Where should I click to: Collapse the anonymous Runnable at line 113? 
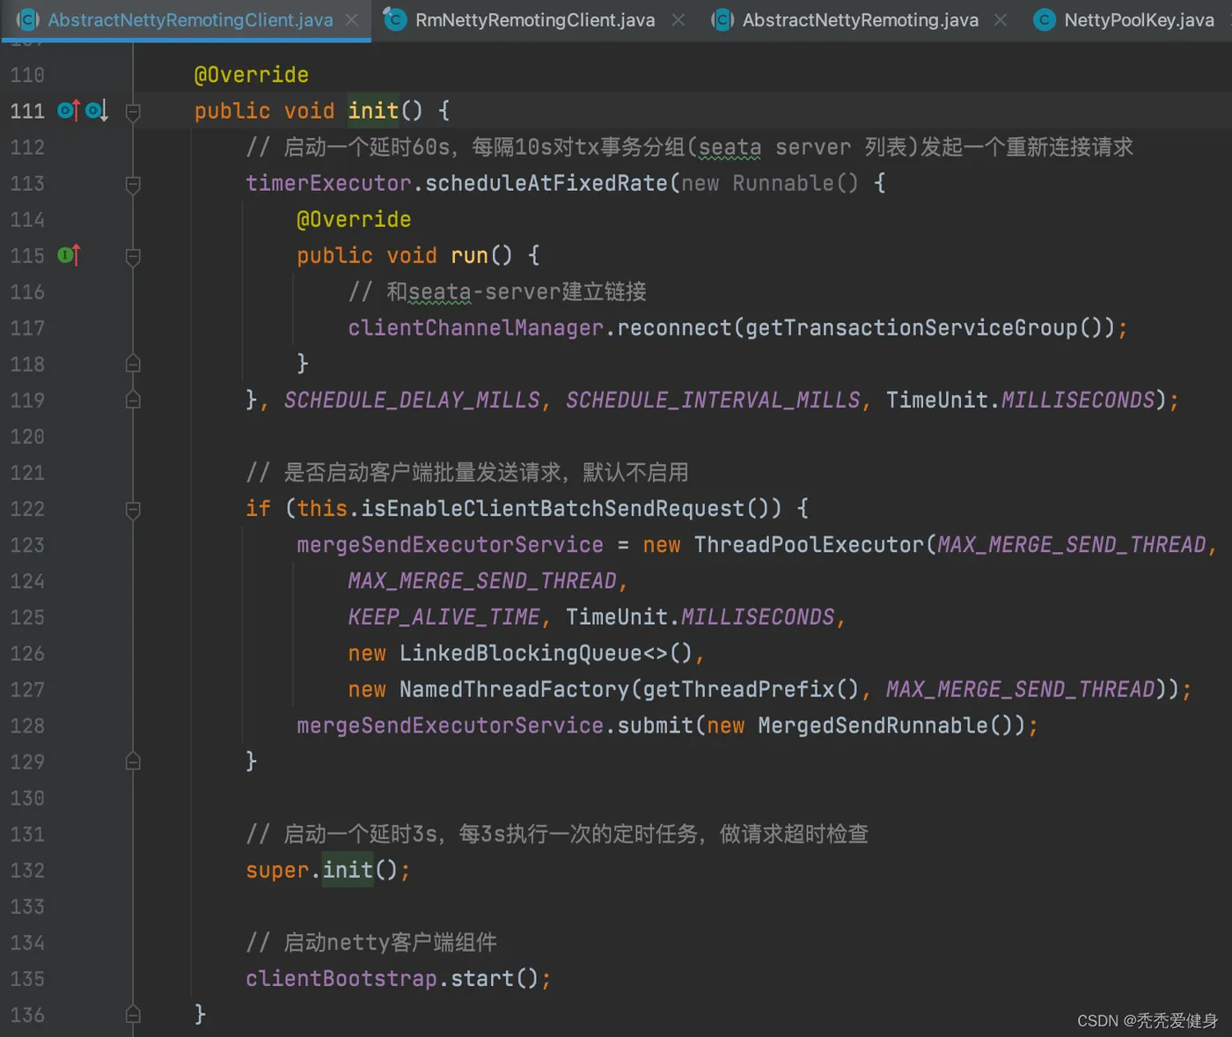point(133,184)
